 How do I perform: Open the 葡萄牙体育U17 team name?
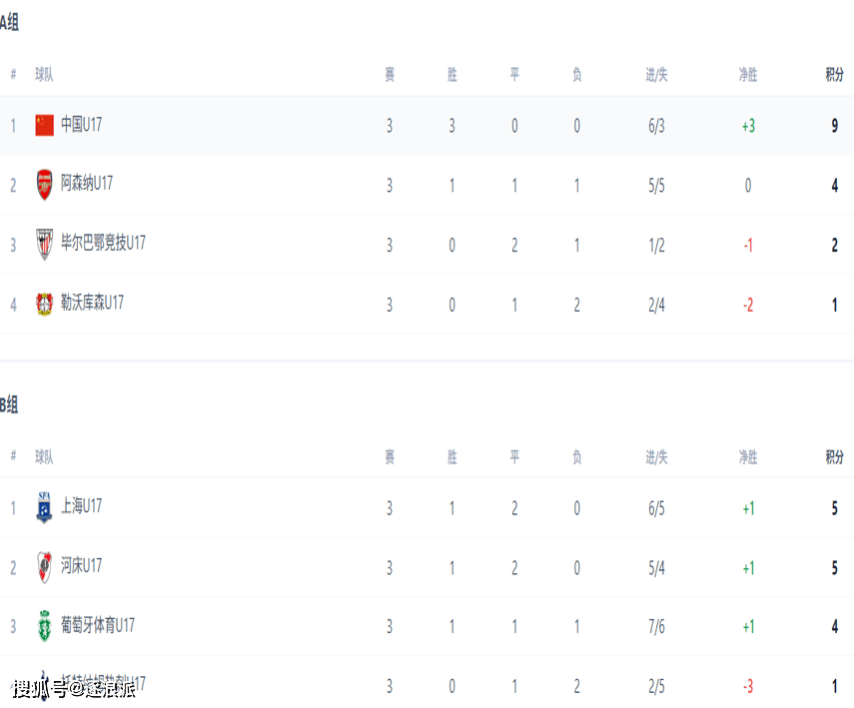pyautogui.click(x=98, y=625)
